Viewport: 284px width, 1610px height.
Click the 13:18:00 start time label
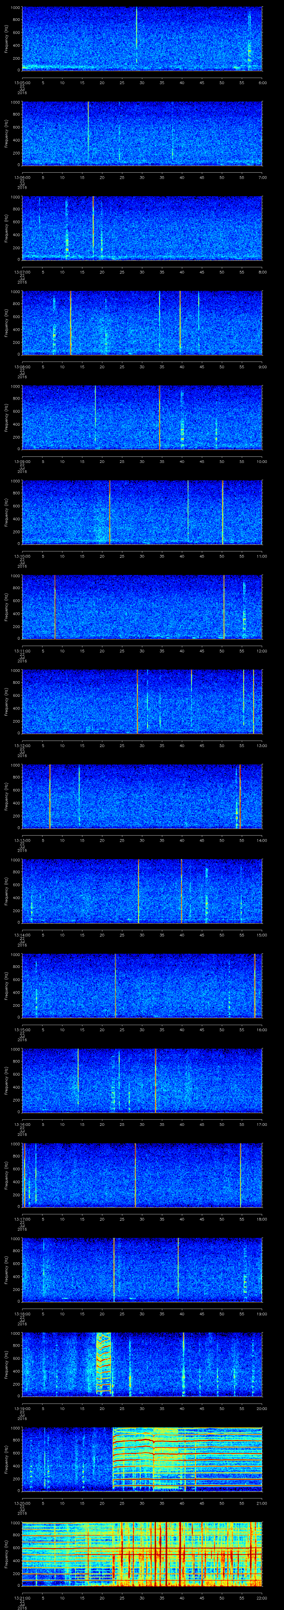(x=22, y=1313)
